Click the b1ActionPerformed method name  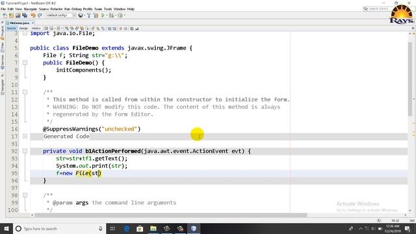point(112,151)
